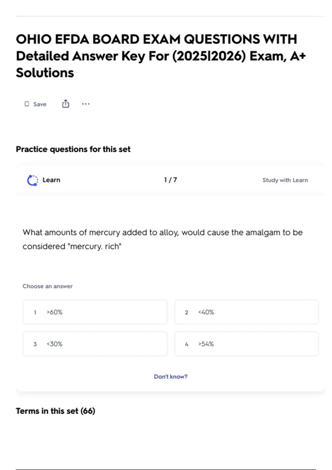The height and width of the screenshot is (470, 332).
Task: Click the Learn label text
Action: (51, 180)
